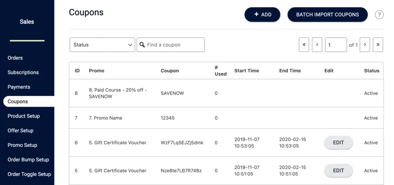394x185 pixels.
Task: Click ID cell 6
Action: pyautogui.click(x=76, y=143)
